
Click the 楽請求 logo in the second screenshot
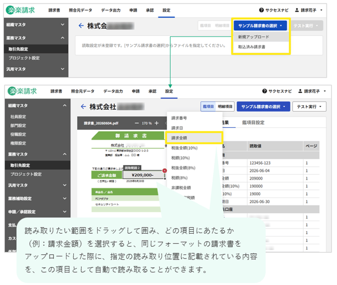22,91
